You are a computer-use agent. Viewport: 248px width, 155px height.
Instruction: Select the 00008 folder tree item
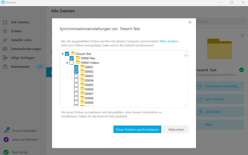[x=89, y=98]
